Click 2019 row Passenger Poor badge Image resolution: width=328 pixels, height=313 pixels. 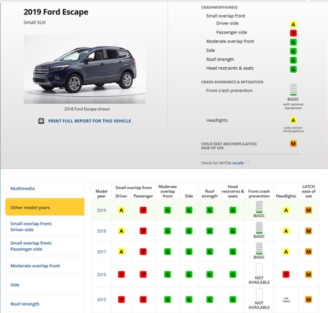point(143,210)
